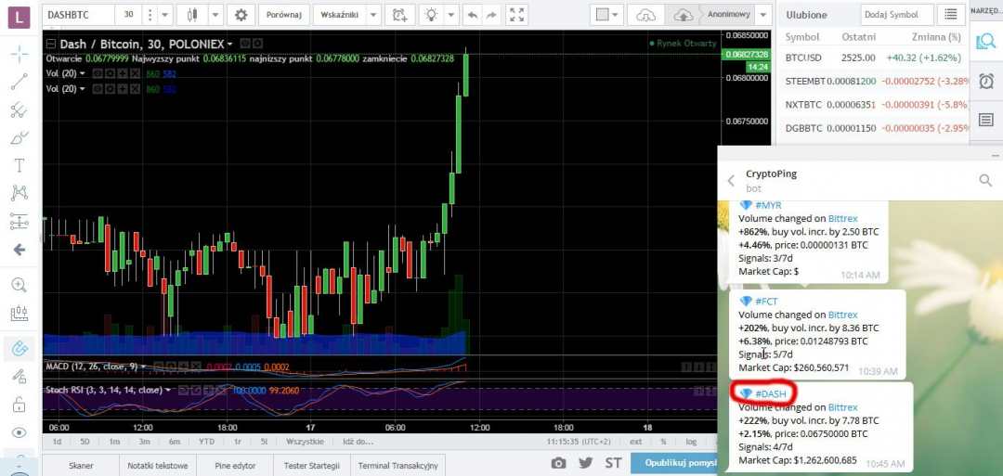The image size is (1003, 476).
Task: Click the Porównaj compare button
Action: tap(282, 15)
